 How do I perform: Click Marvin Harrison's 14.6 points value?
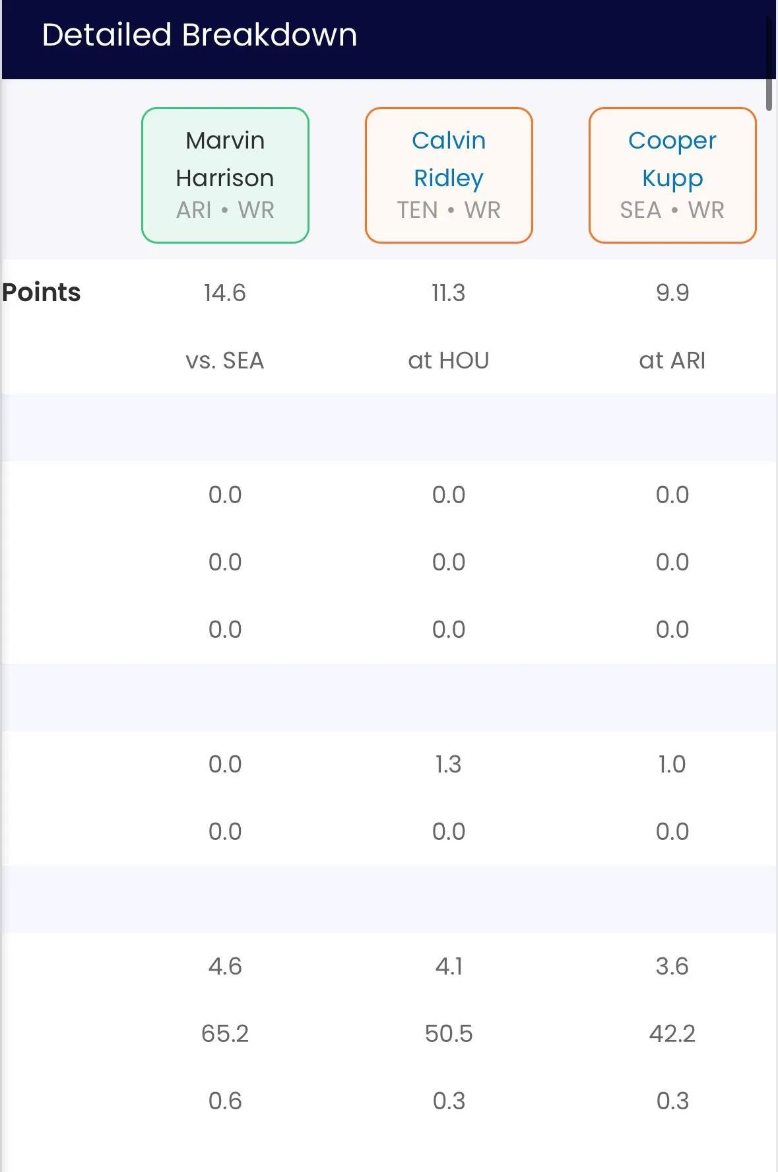click(x=225, y=293)
